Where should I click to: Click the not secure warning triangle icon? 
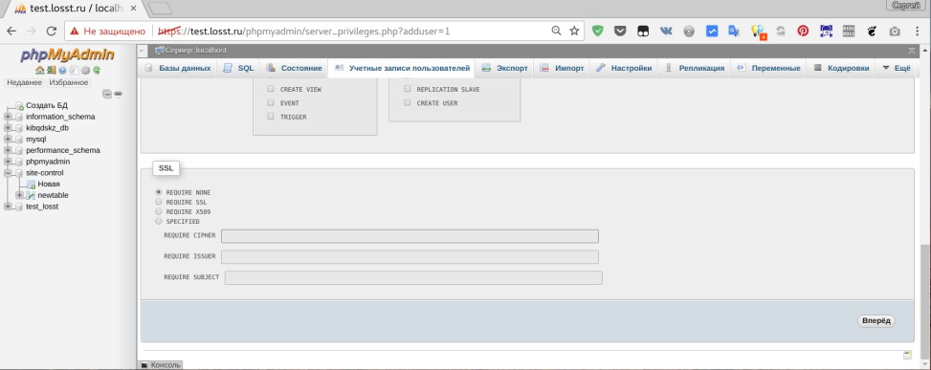click(x=75, y=31)
